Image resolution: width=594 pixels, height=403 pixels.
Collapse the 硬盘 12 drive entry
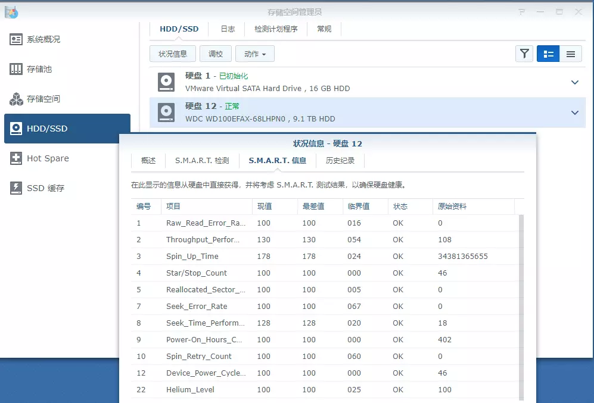(574, 111)
